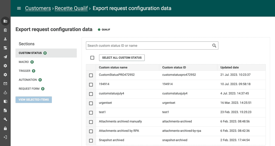Viewport: 275px width, 146px height.
Task: Tick the checkbox for the urgentset row
Action: pyautogui.click(x=91, y=103)
